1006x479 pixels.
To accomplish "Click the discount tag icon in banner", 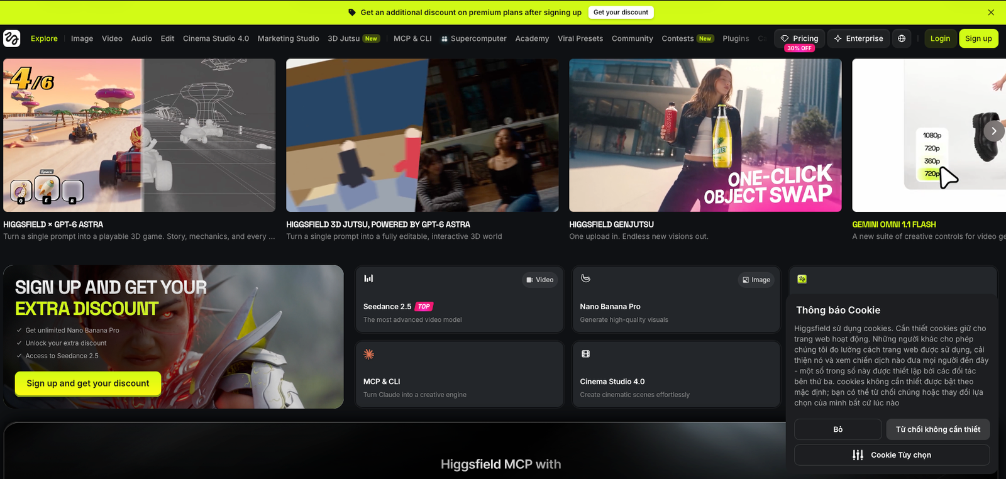I will (x=352, y=13).
